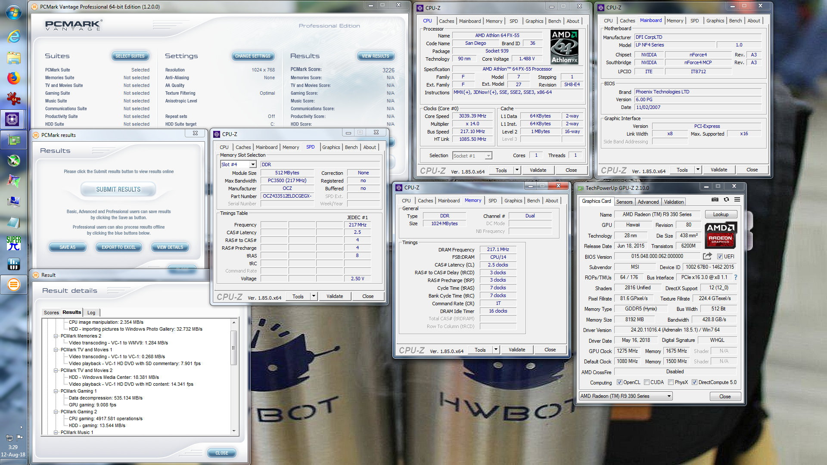Image resolution: width=827 pixels, height=465 pixels.
Task: Click the red splat icon labeled 64
Action: (13, 99)
